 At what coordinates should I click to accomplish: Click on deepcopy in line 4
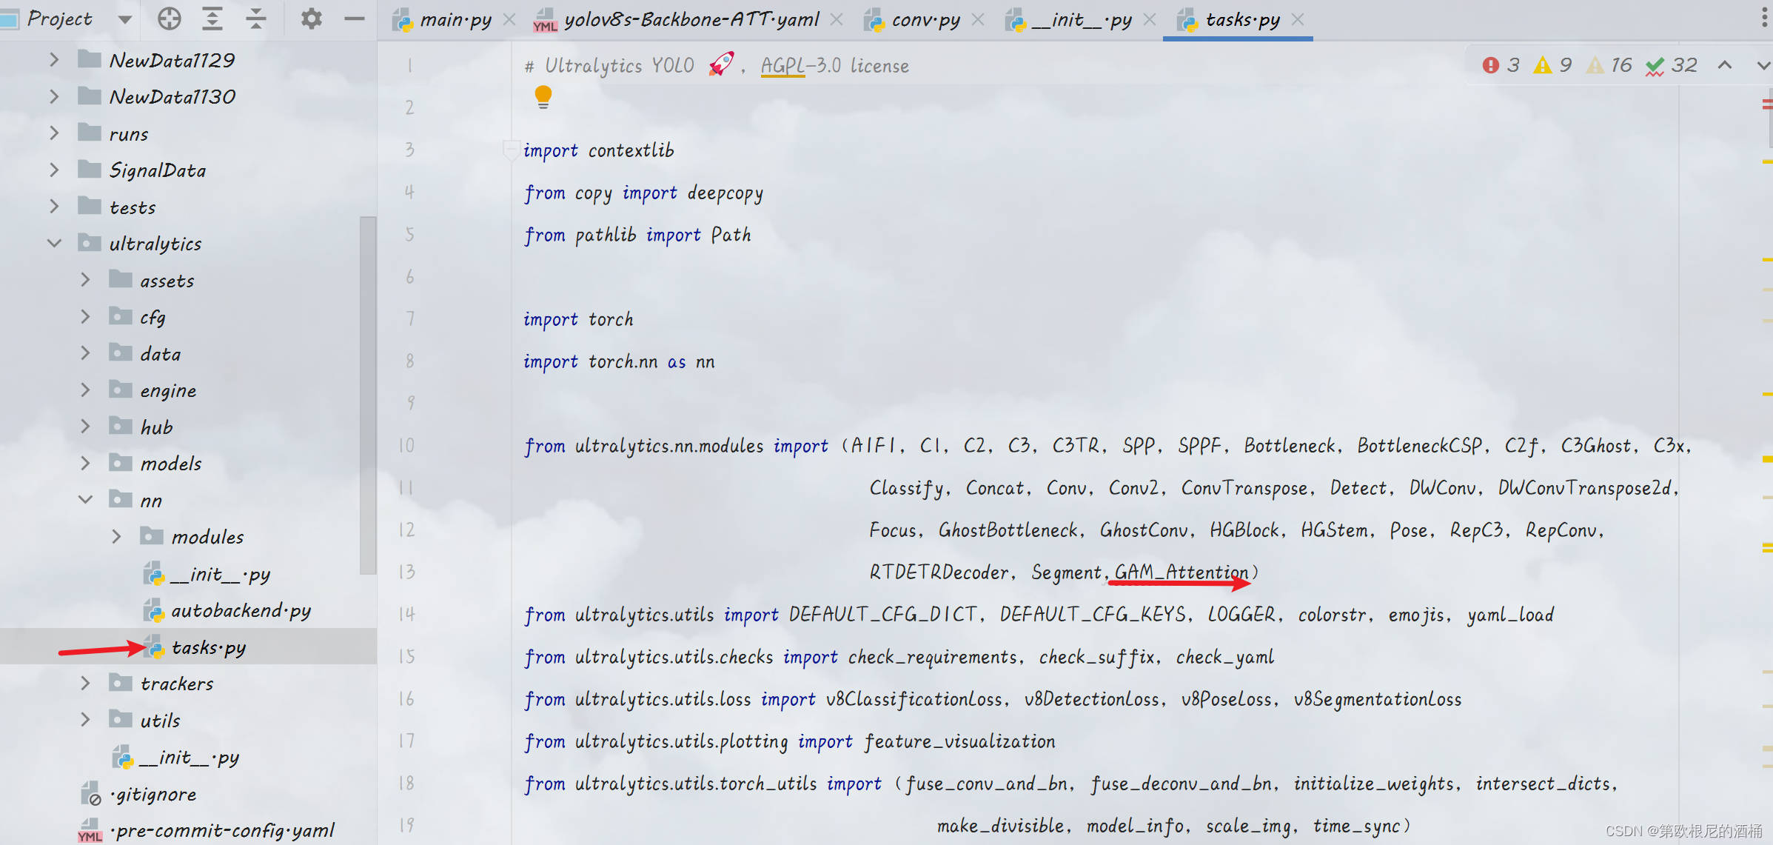[x=725, y=193]
